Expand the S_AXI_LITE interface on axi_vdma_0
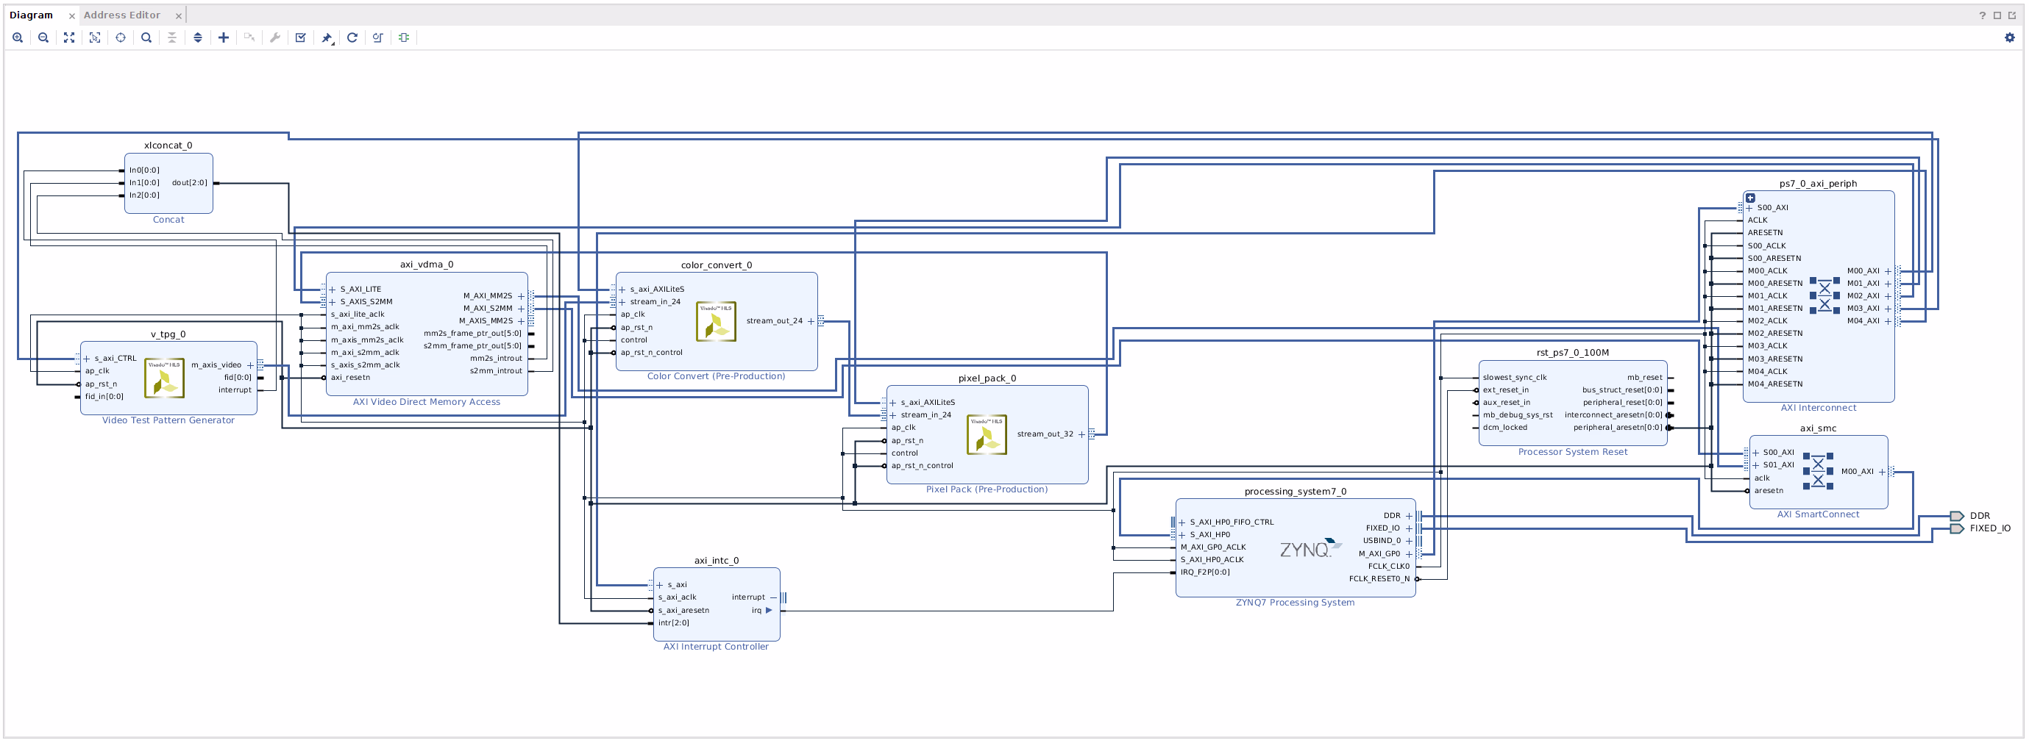Viewport: 2029px width, 740px height. [333, 290]
